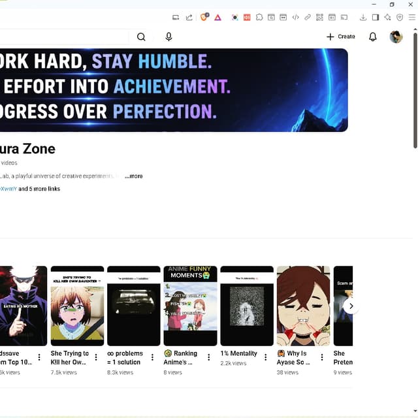Click '2.2k views' text
This screenshot has width=418, height=418.
click(233, 363)
